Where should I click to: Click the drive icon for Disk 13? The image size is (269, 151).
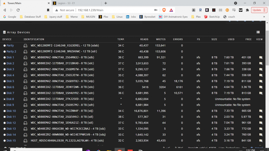(x=25, y=129)
